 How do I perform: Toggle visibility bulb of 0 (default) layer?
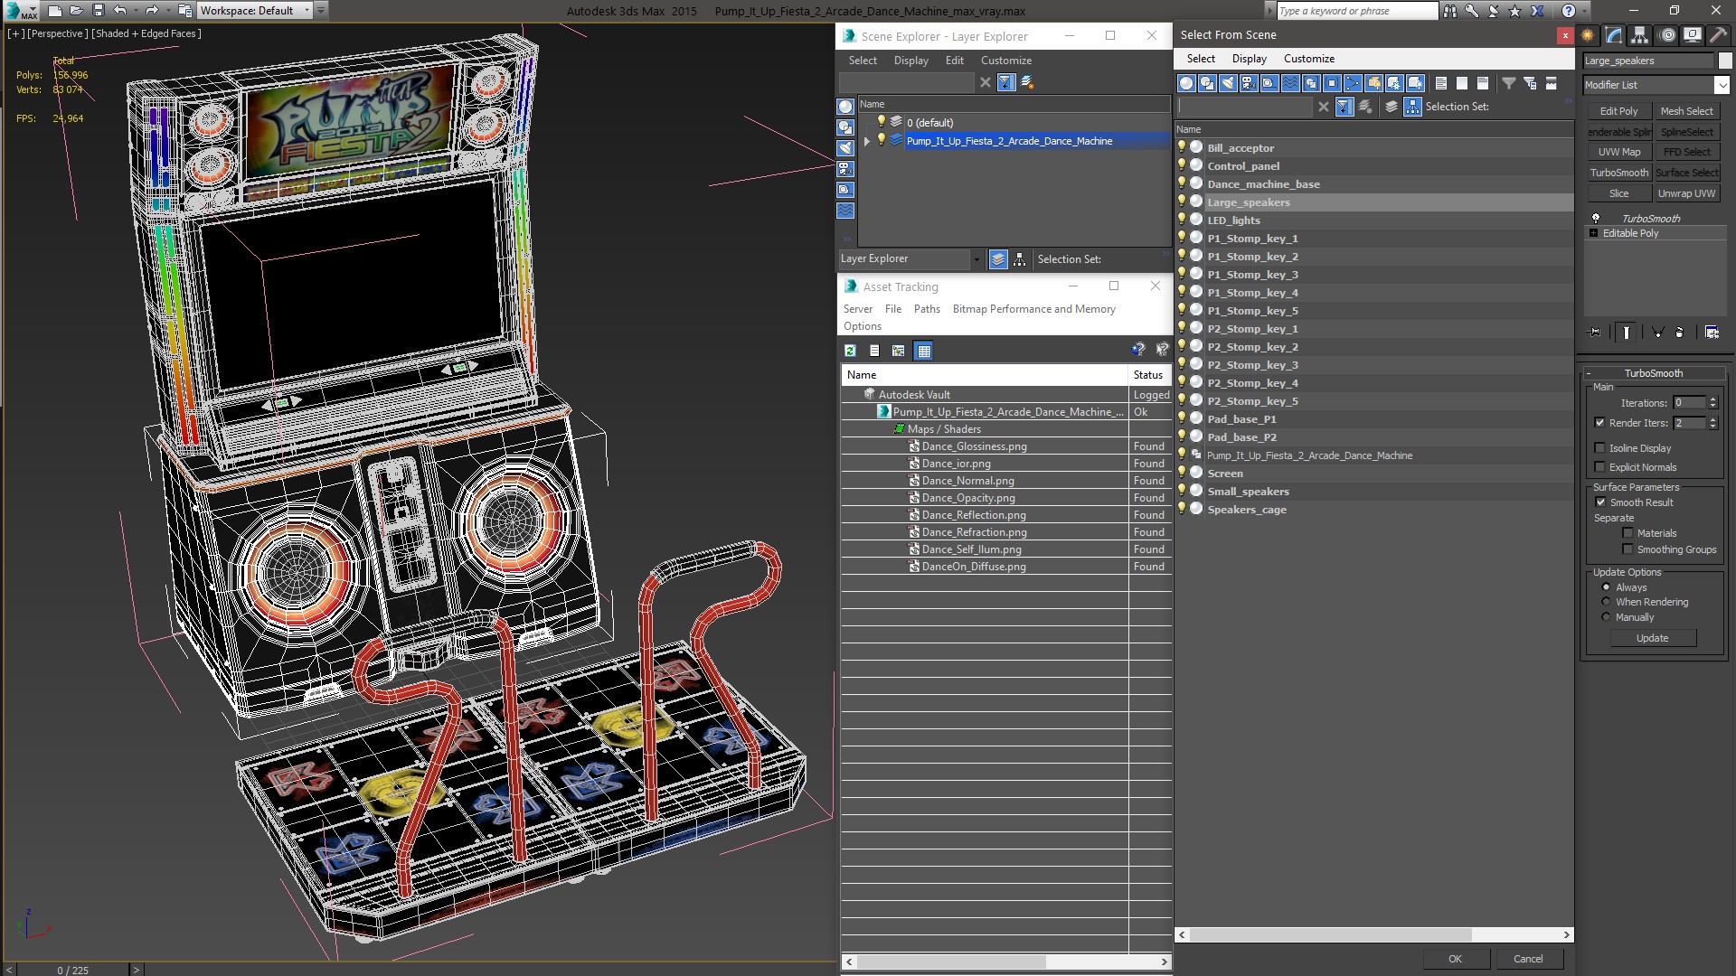(x=882, y=122)
